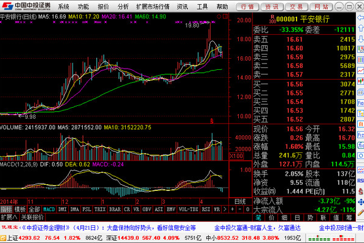Click the F10 company info sidebar icon

360,102
